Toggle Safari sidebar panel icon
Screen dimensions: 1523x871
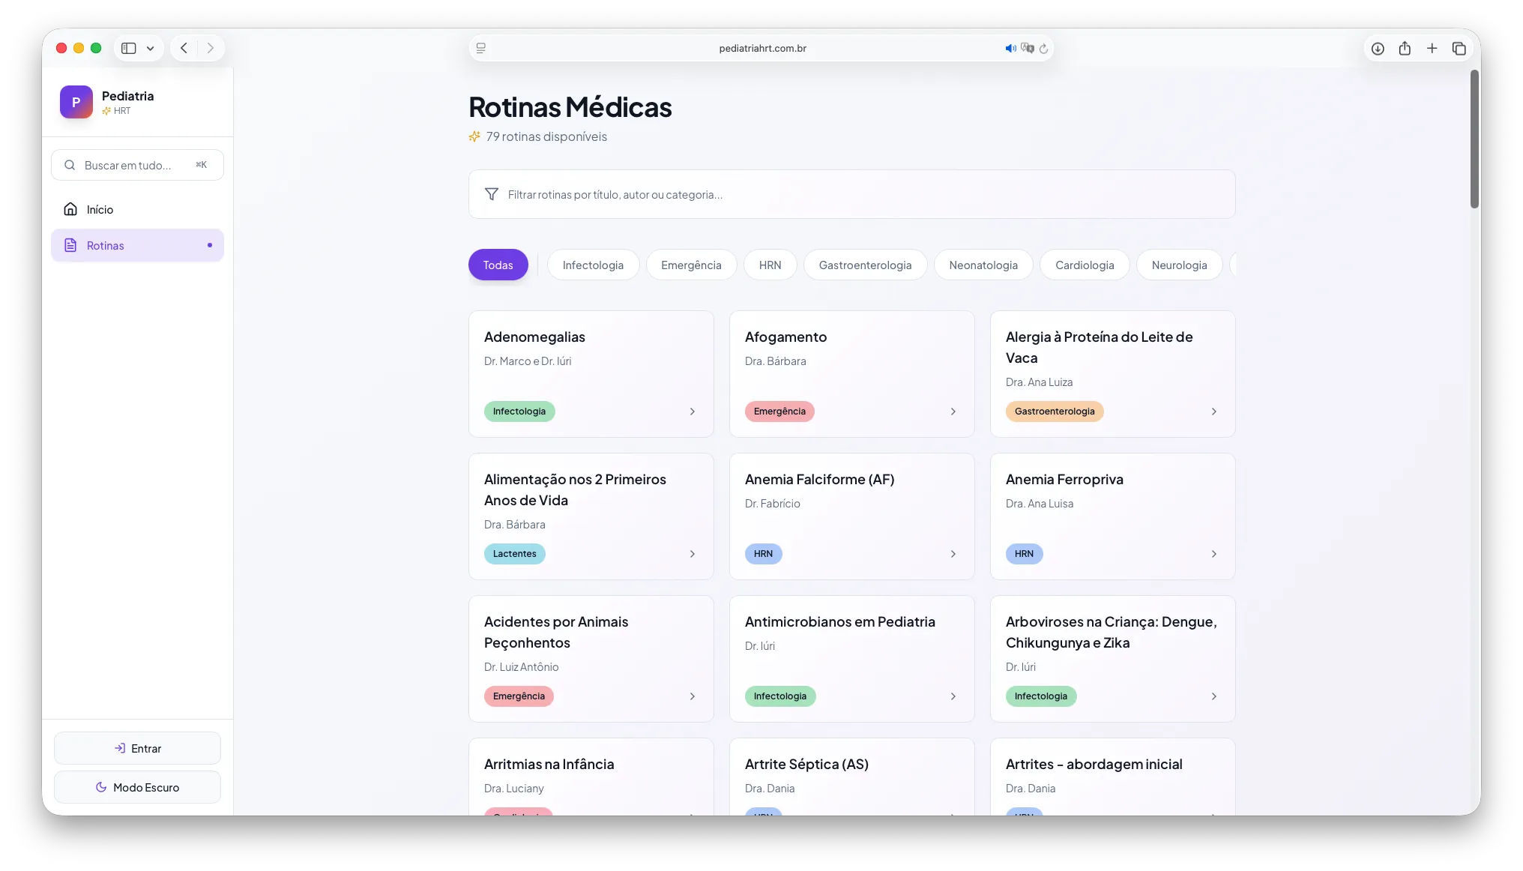tap(129, 48)
